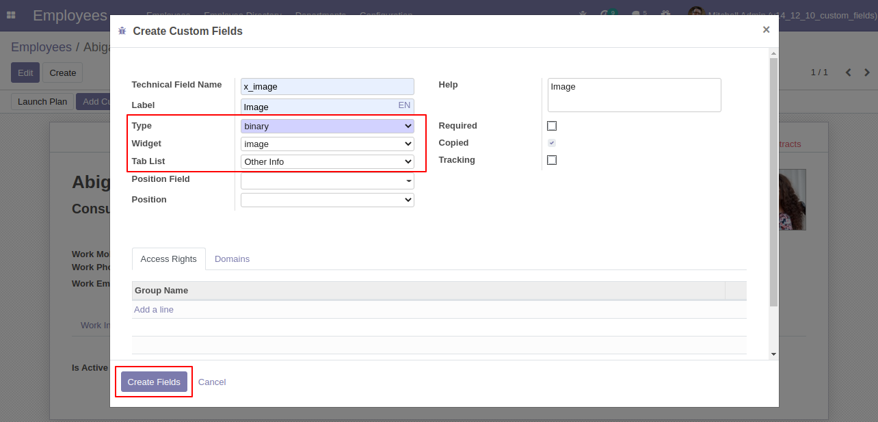This screenshot has width=878, height=422.
Task: Open the messages chat icon in top bar
Action: [637, 14]
